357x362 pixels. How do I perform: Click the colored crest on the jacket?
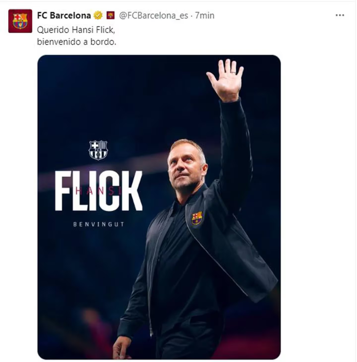coord(197,218)
